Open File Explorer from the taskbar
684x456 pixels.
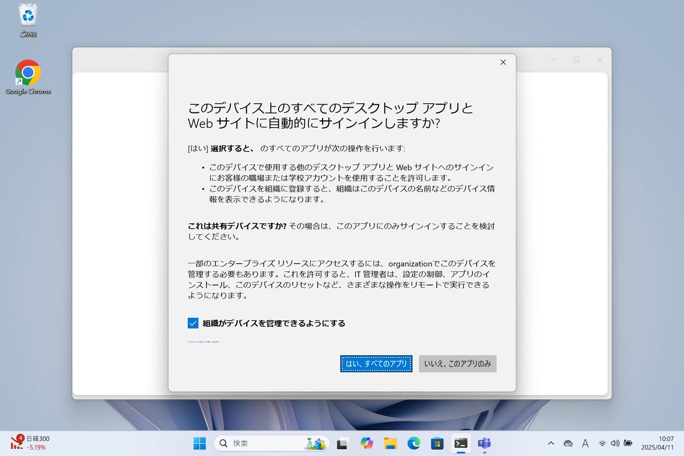tap(390, 443)
